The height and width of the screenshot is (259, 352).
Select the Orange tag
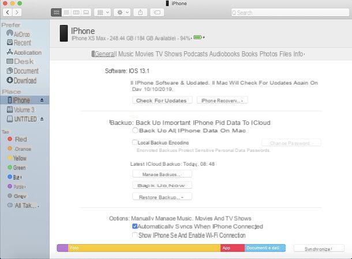19,148
